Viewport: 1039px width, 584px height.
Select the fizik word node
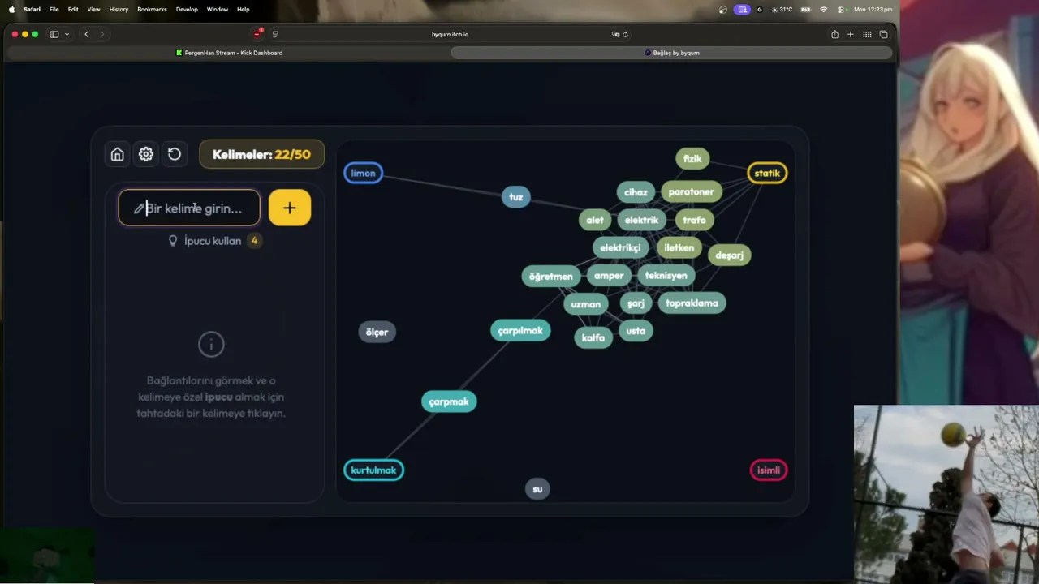[x=692, y=159]
